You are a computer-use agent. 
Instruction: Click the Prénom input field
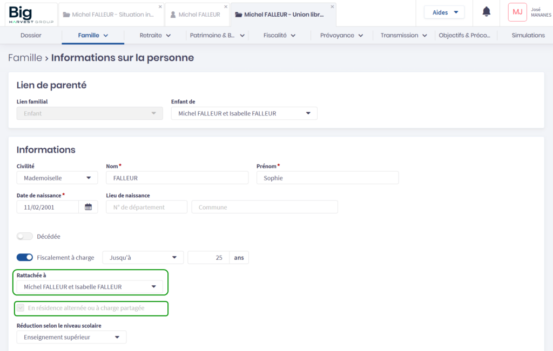pyautogui.click(x=327, y=178)
